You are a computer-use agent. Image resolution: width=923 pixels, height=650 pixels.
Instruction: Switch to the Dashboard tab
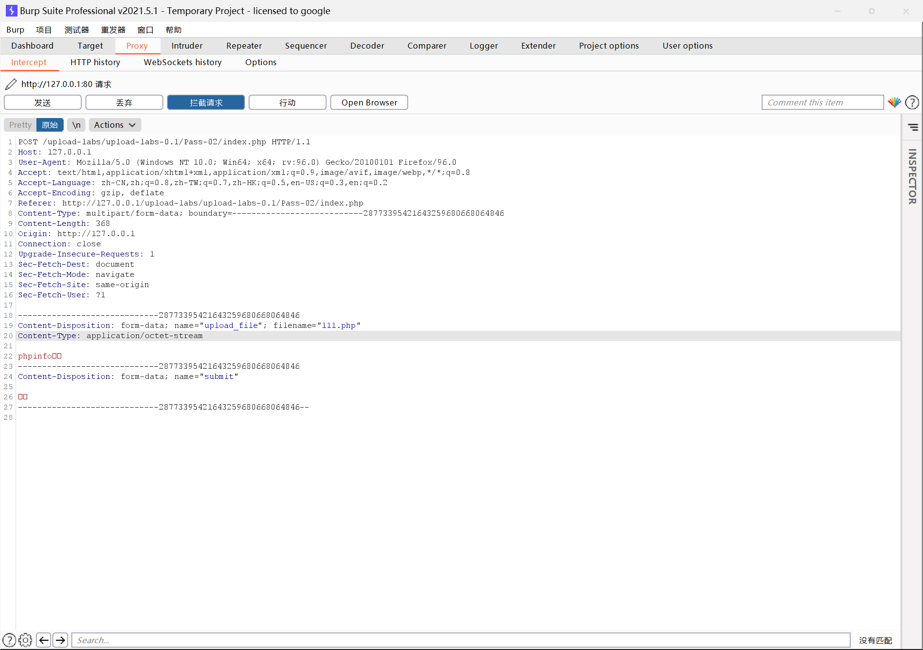(x=33, y=46)
